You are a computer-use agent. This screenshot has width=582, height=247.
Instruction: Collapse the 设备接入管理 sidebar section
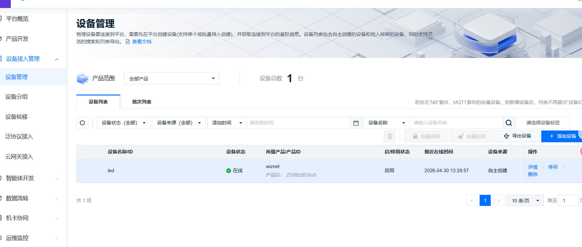(57, 59)
